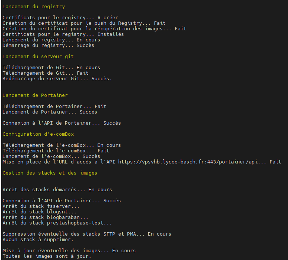Image resolution: width=288 pixels, height=260 pixels.
Task: Click the "Arrêt du stack prestashopbase-test..." line
Action: point(57,223)
